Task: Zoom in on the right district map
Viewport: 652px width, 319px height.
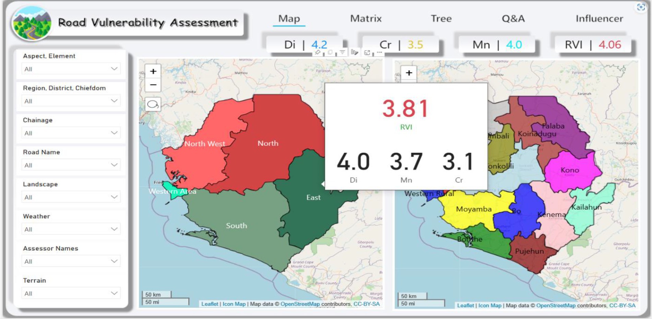Action: (409, 73)
